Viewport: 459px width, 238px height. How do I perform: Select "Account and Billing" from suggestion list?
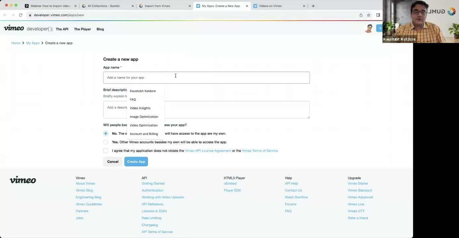tap(144, 134)
